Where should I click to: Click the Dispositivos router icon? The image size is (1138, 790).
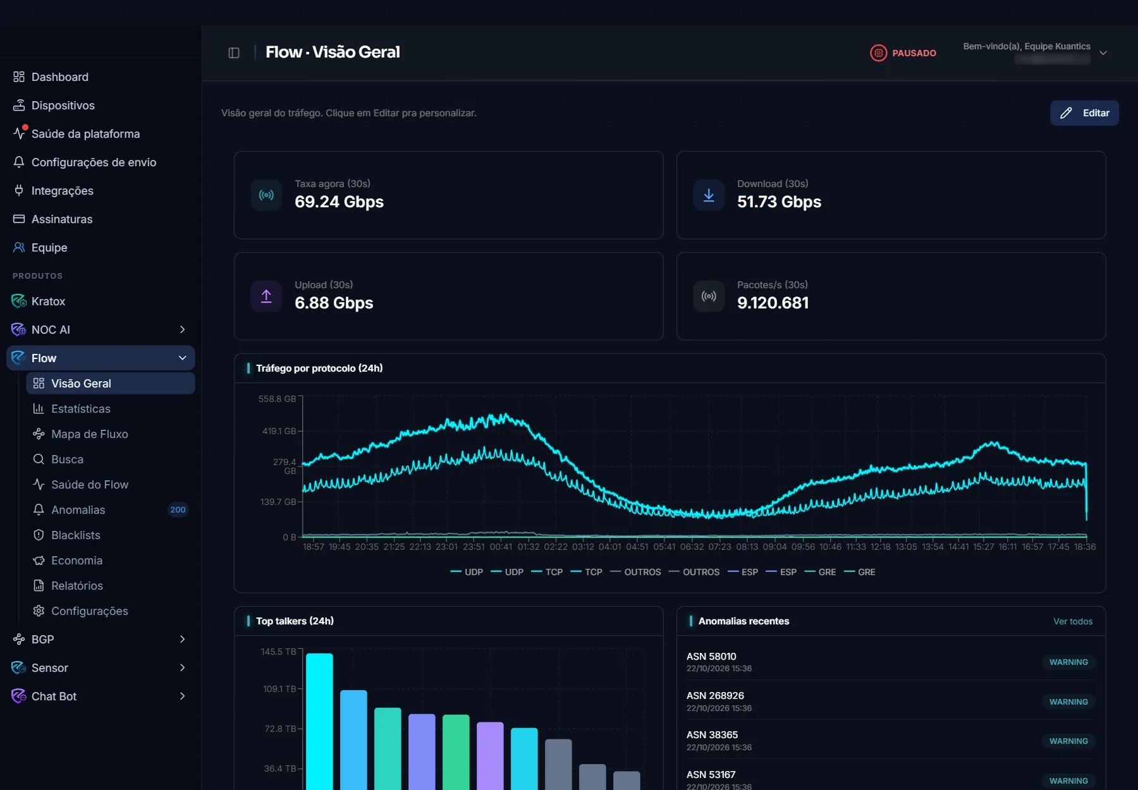pyautogui.click(x=19, y=106)
